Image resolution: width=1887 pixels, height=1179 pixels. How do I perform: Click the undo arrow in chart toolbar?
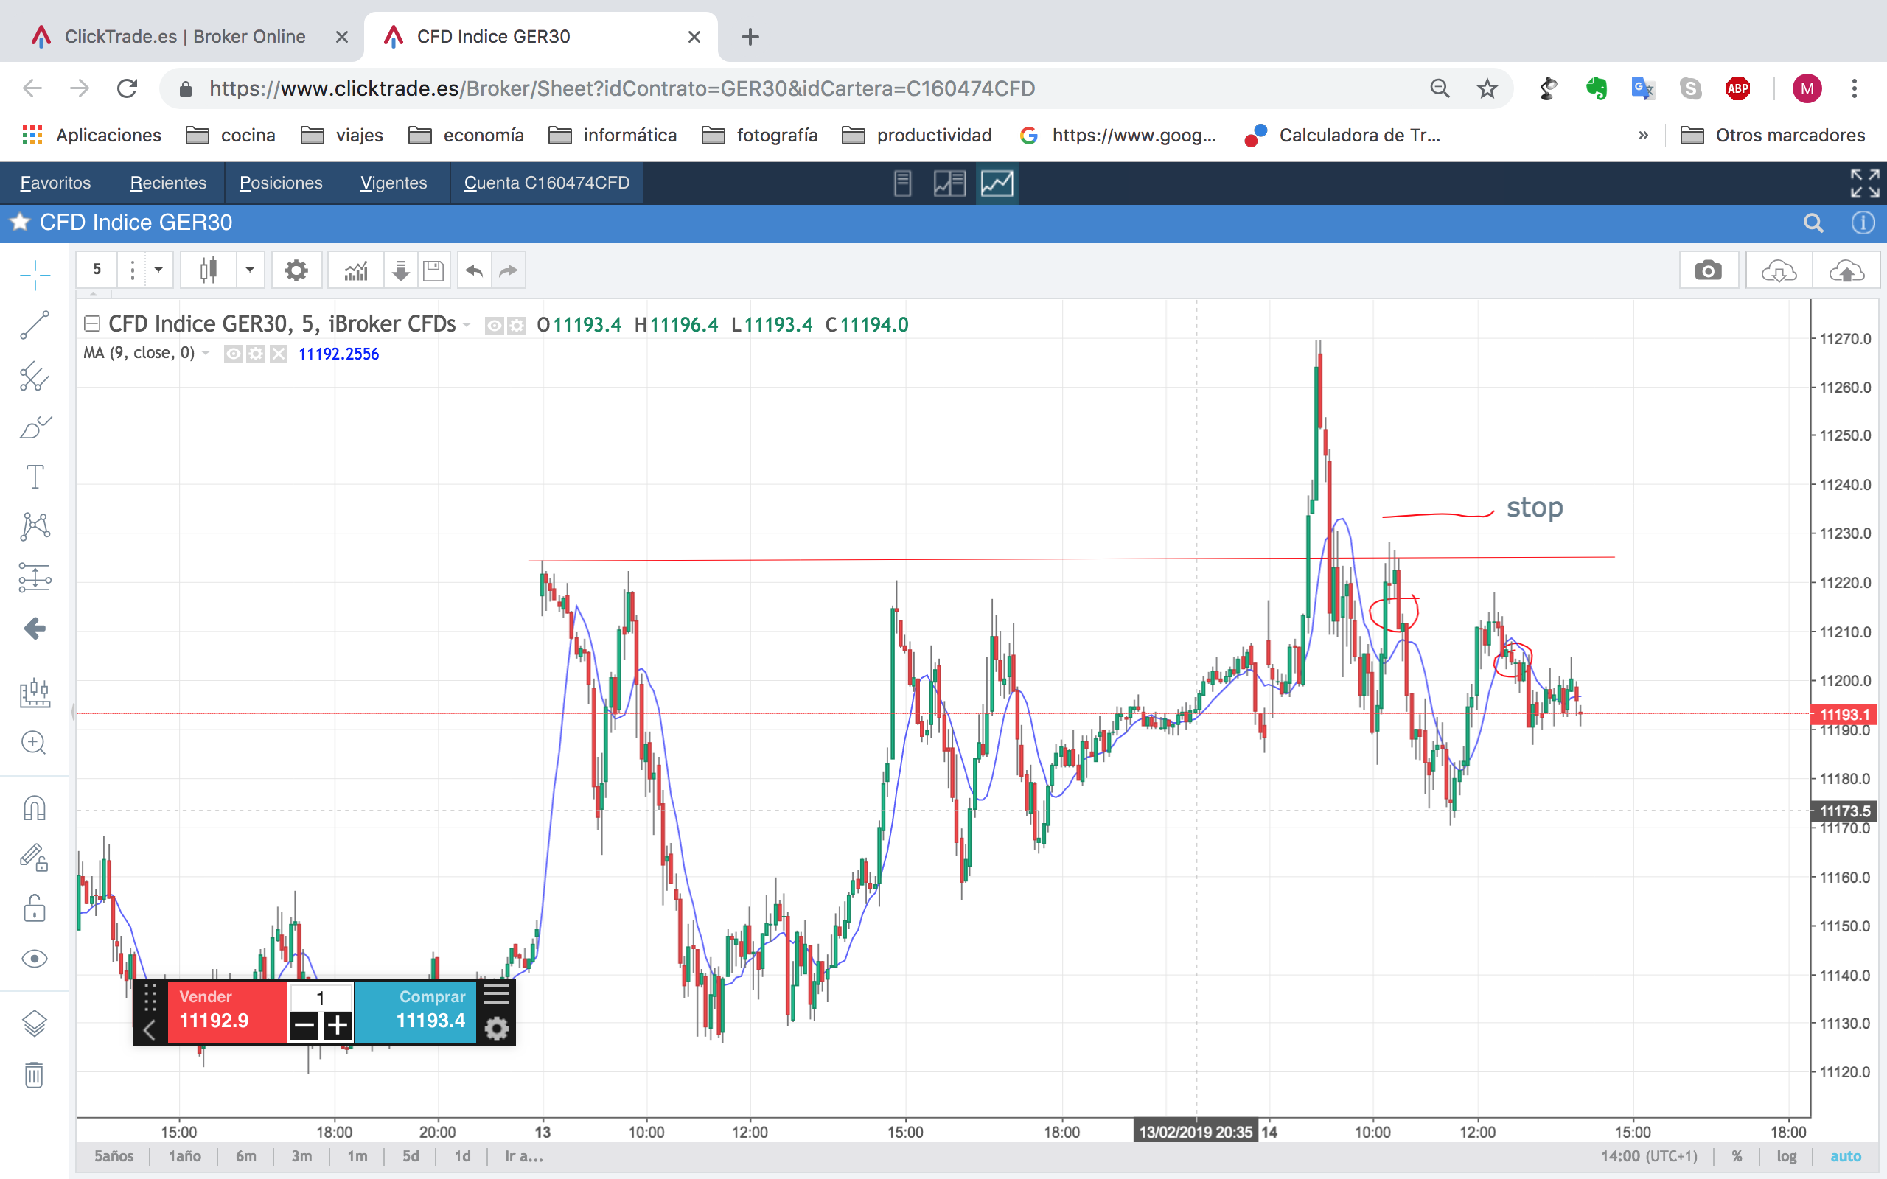click(474, 270)
